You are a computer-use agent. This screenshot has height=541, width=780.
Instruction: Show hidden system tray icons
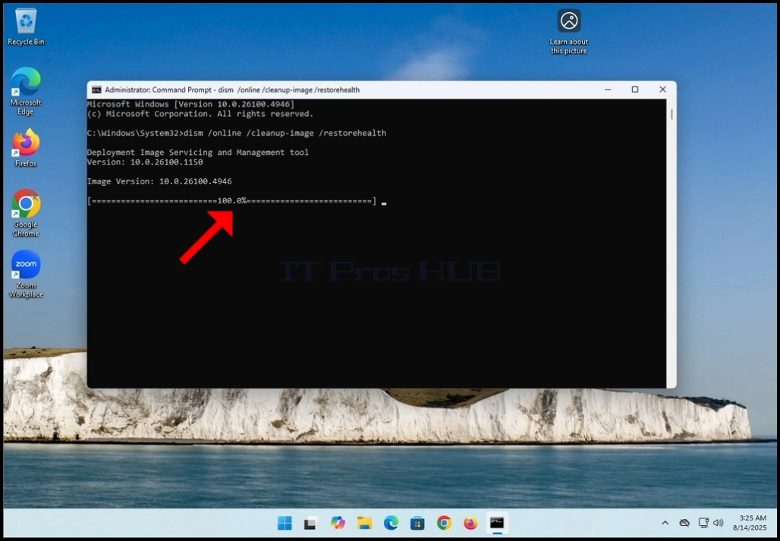click(x=665, y=523)
